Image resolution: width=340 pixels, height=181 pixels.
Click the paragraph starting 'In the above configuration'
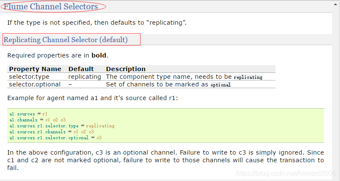(165, 160)
